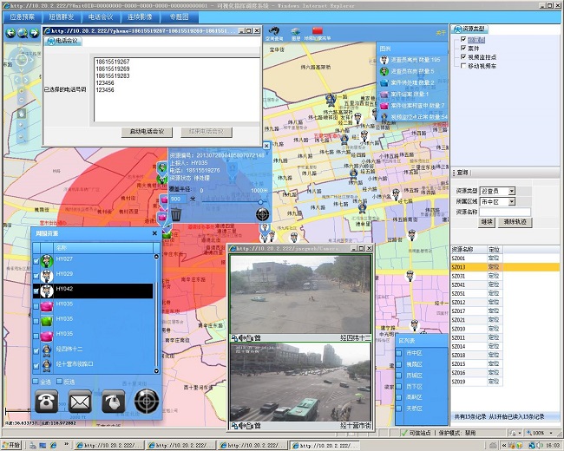Click the lower camera video feed
Screen dimensions: 564x451
(300, 382)
